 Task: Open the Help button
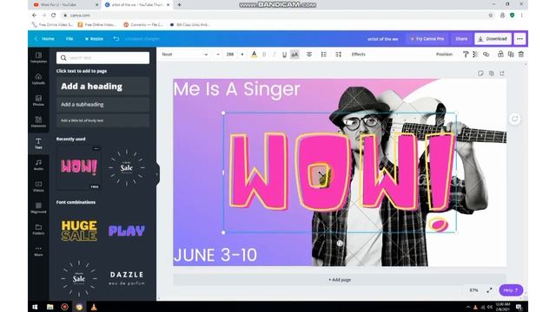511,290
